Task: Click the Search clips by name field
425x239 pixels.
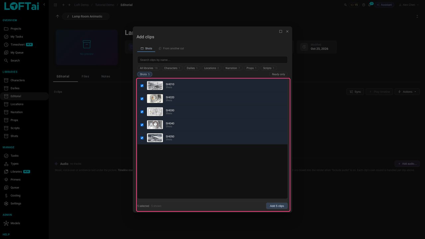Action: coord(212,60)
